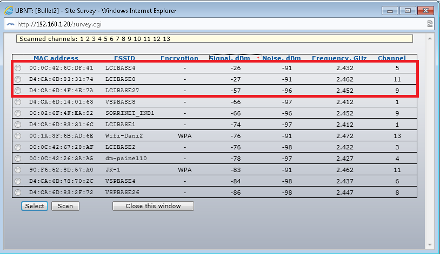Sort by Signal, dBm column header
Image resolution: width=440 pixels, height=254 pixels.
click(x=230, y=58)
